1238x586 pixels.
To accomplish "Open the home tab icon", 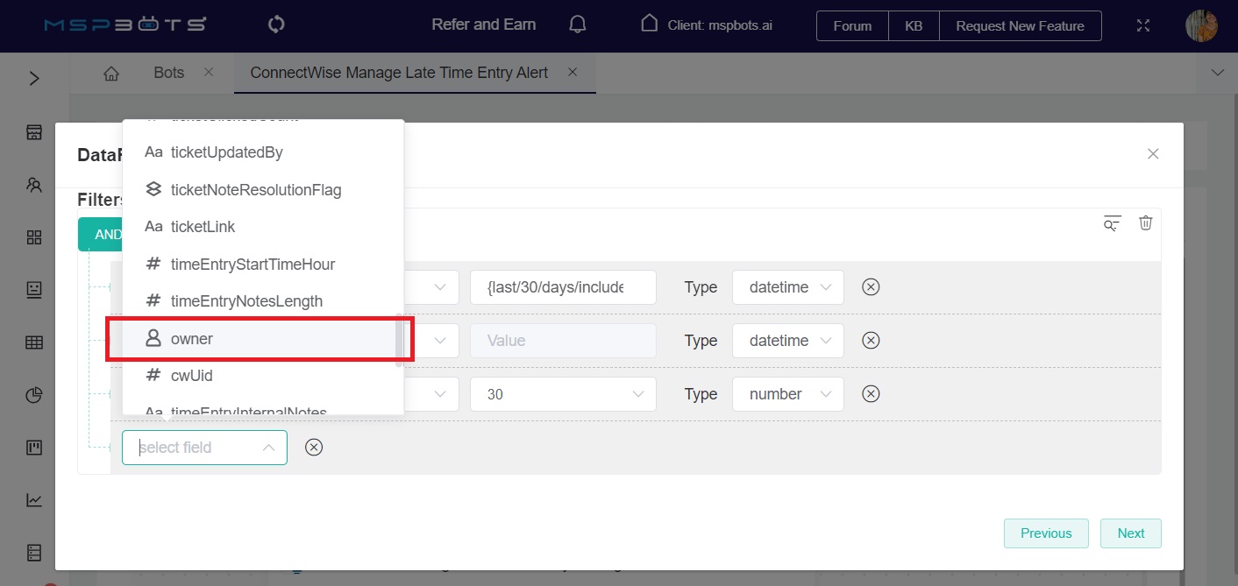I will coord(111,73).
